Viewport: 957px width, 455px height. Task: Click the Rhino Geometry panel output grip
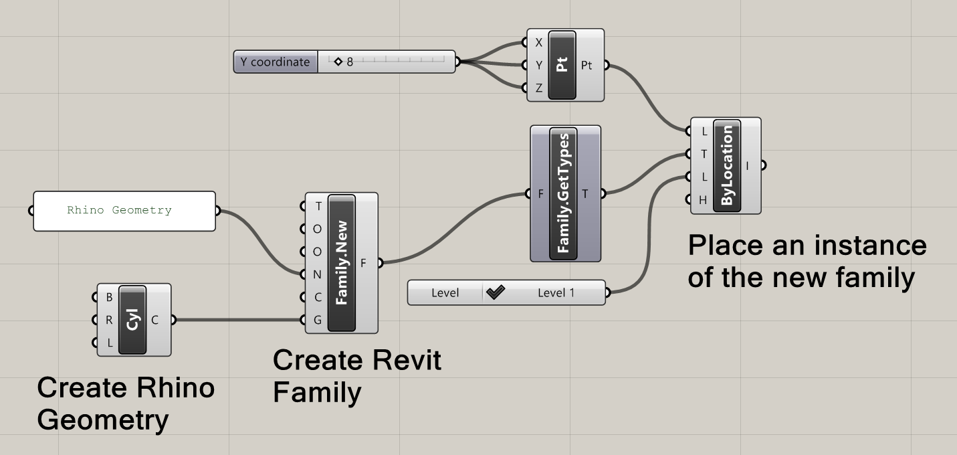point(218,211)
